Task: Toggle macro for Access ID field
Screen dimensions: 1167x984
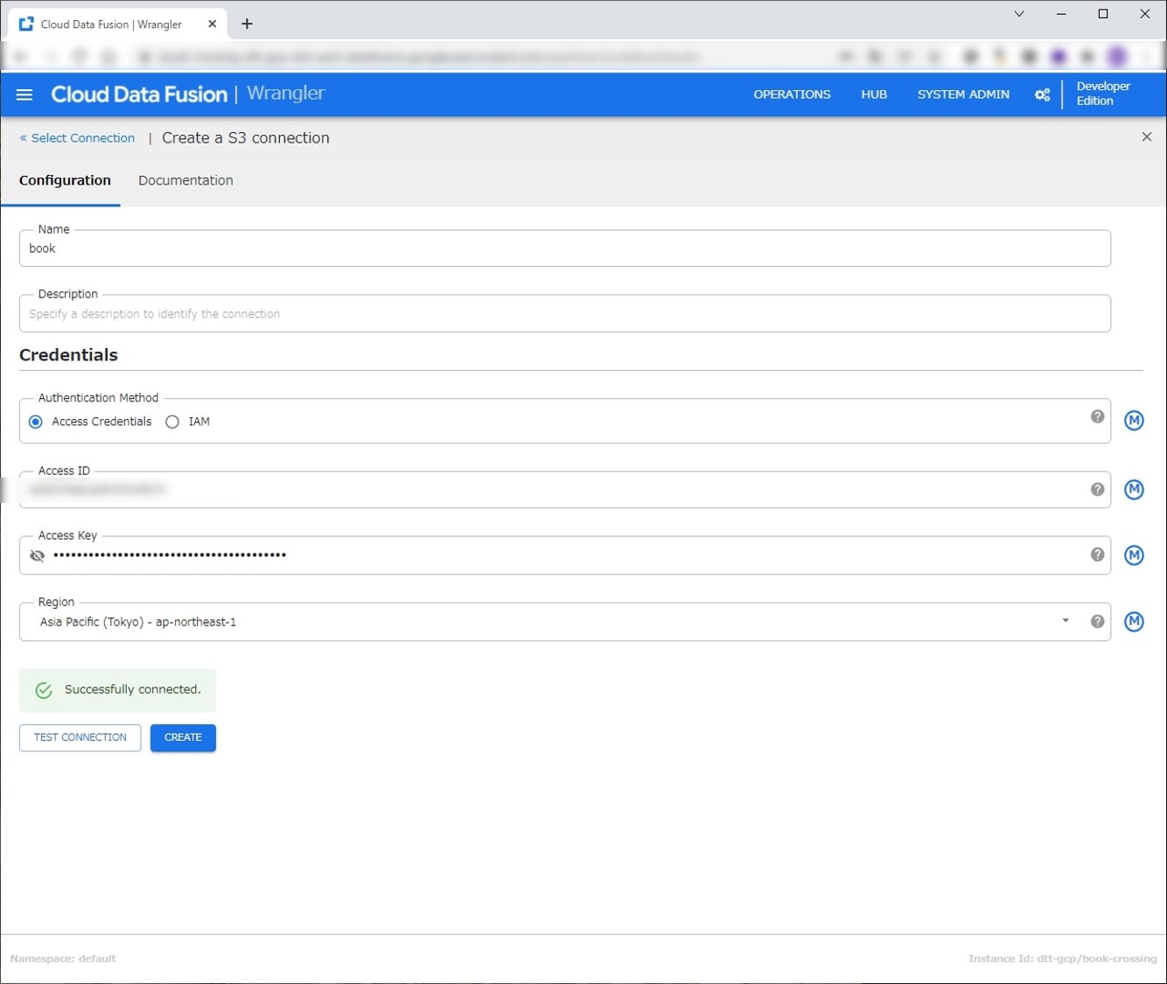Action: pos(1134,490)
